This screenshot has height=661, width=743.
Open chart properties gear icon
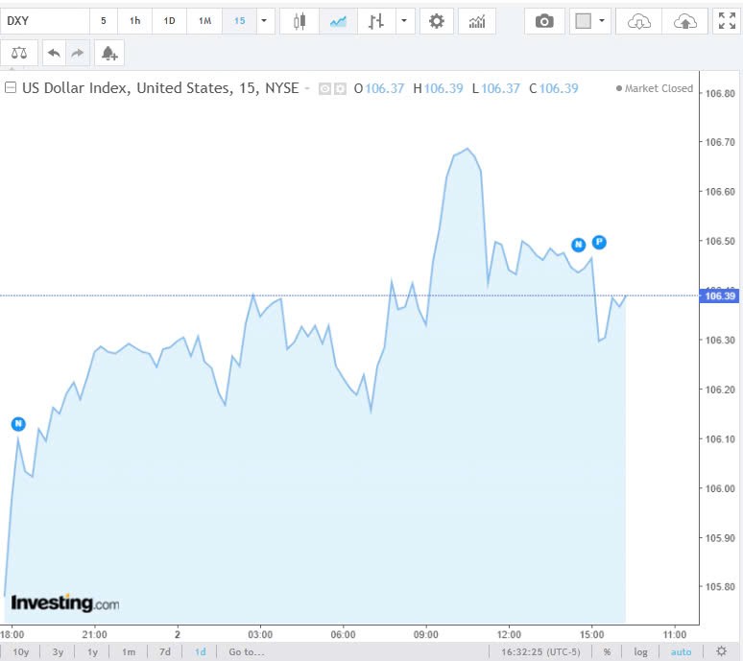coord(437,21)
